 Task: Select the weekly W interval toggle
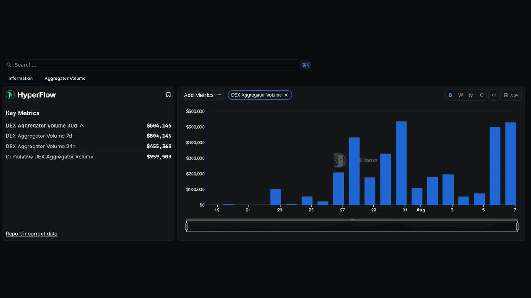(x=461, y=95)
